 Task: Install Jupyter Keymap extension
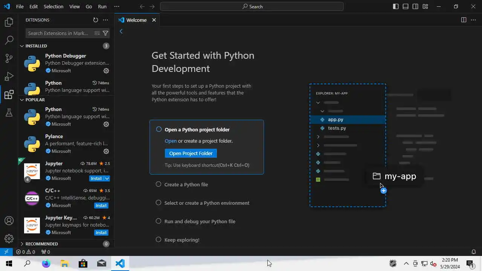pyautogui.click(x=101, y=233)
